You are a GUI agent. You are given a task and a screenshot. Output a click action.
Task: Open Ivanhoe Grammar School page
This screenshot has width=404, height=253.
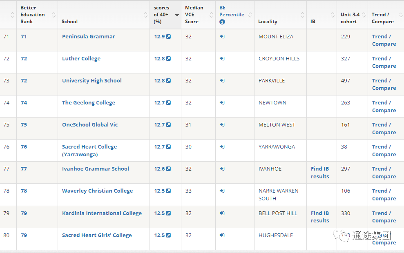coord(95,169)
